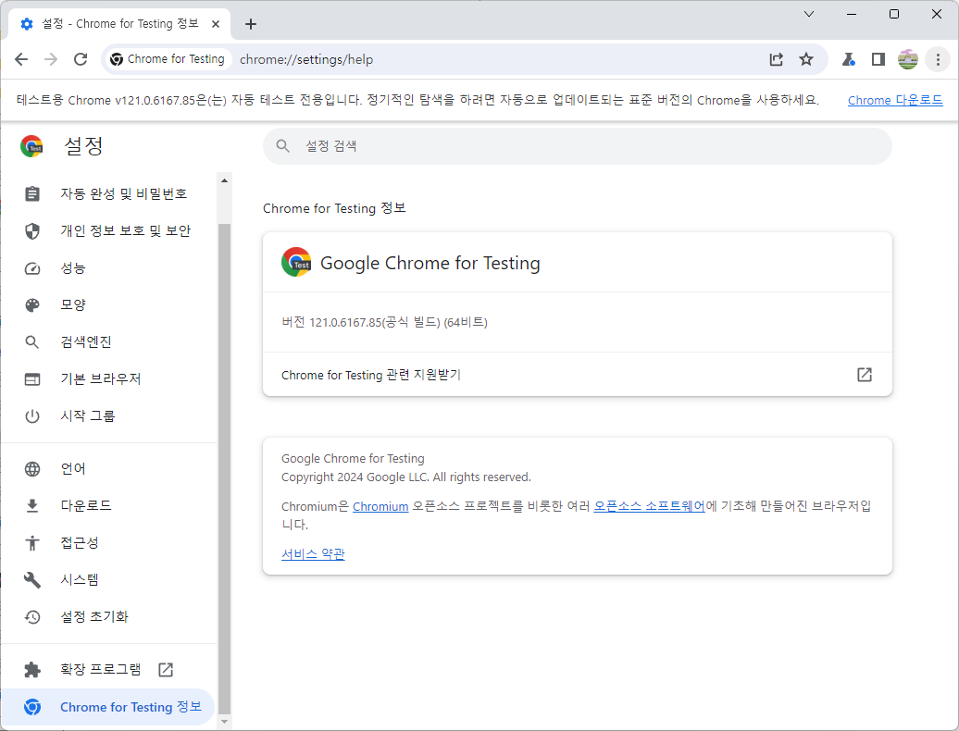Screen dimensions: 959x731
Task: Click the speedometer icon for 성능
Action: click(x=32, y=268)
